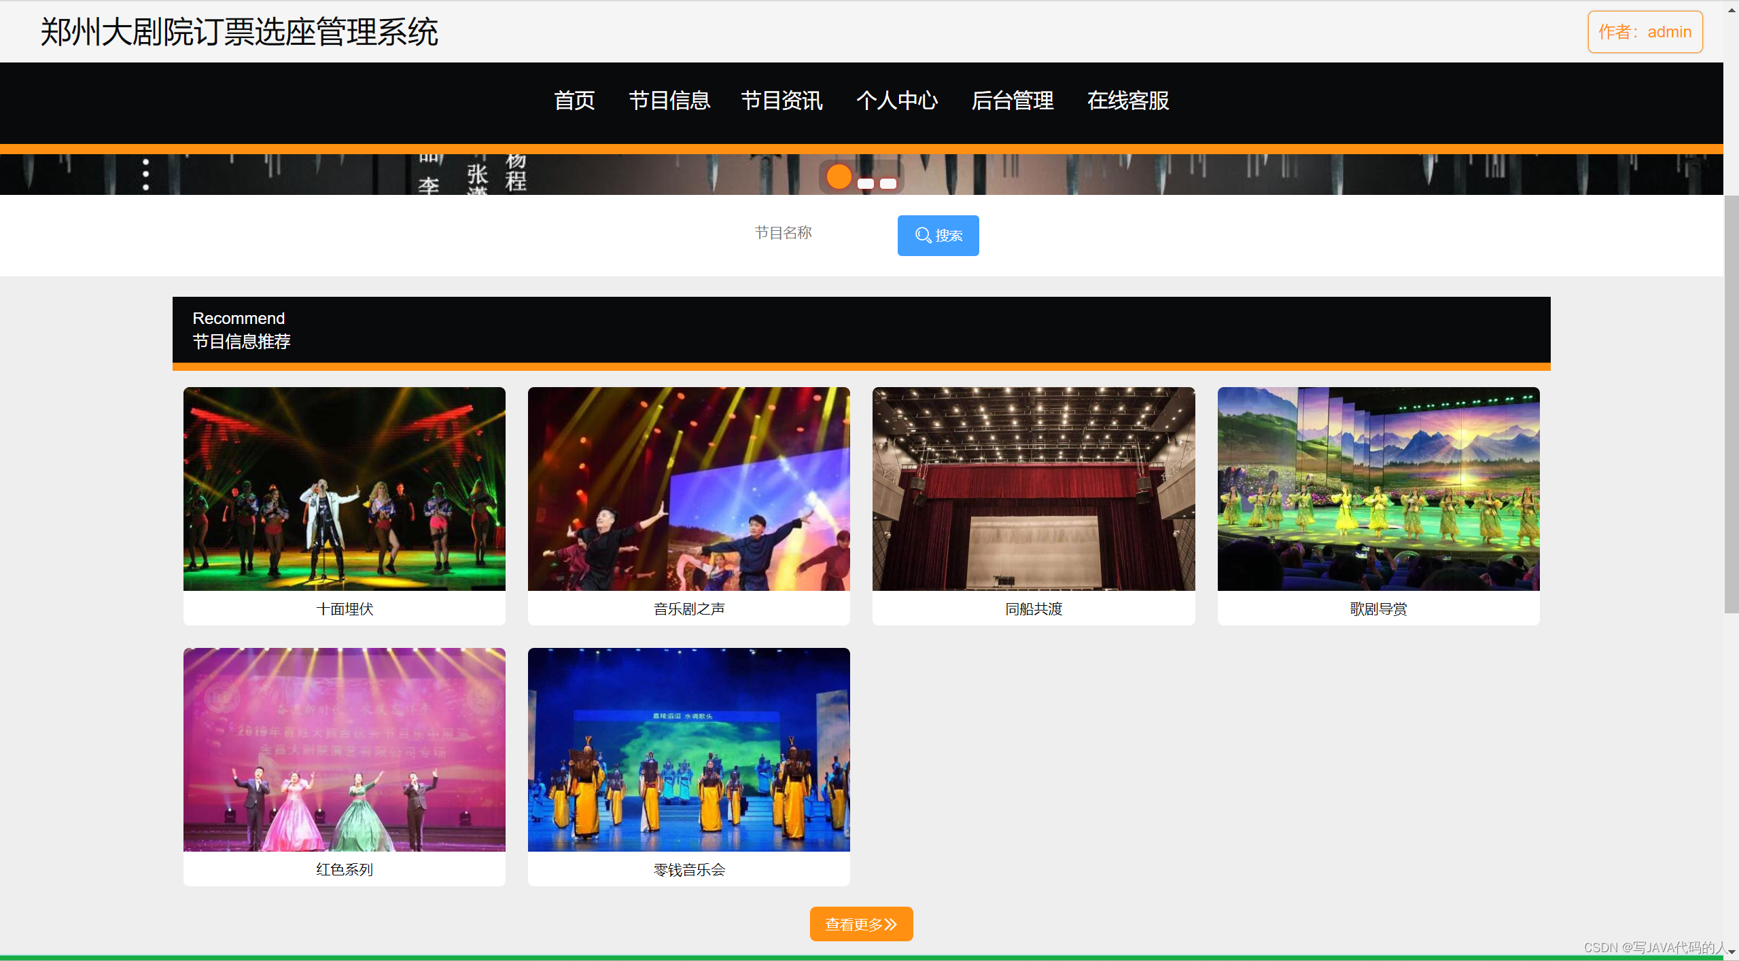Click the 查看更多 button
The width and height of the screenshot is (1739, 961).
861,924
